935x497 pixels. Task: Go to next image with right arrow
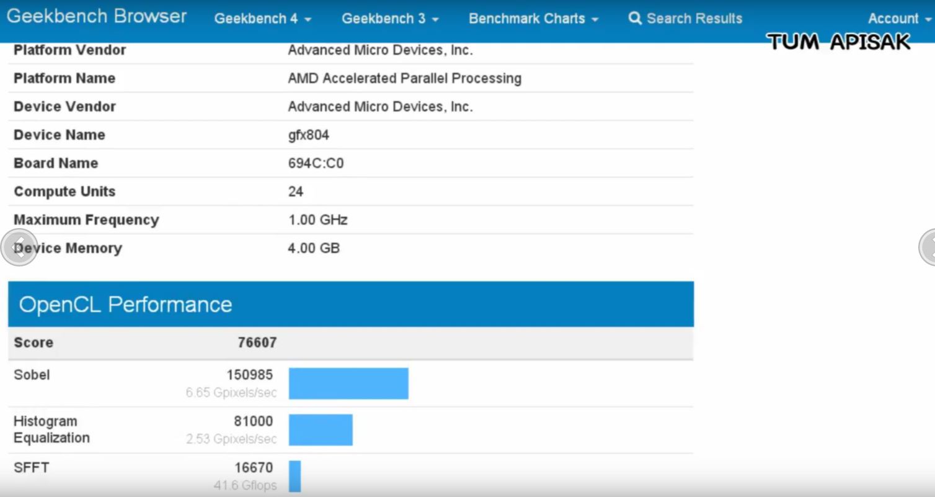(928, 247)
